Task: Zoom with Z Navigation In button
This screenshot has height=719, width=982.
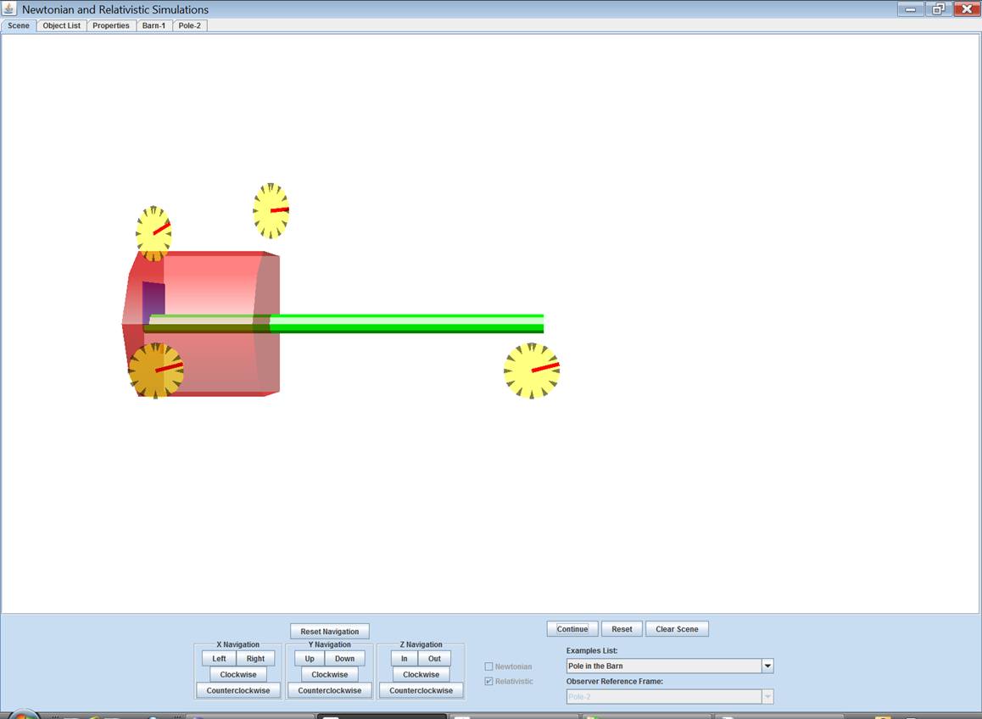Action: 405,658
